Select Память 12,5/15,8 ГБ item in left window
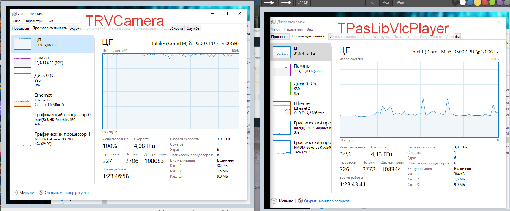The height and width of the screenshot is (211, 510). click(x=52, y=62)
